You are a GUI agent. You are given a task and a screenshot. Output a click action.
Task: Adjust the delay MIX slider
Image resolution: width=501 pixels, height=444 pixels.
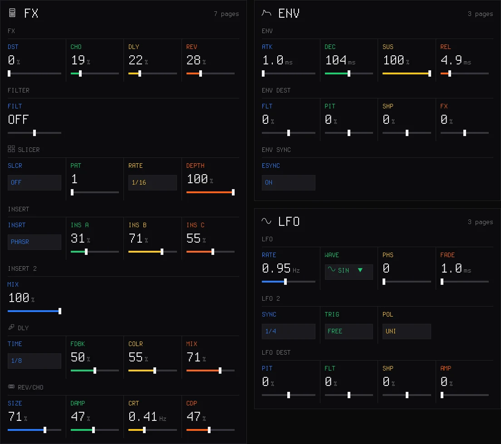click(x=210, y=371)
